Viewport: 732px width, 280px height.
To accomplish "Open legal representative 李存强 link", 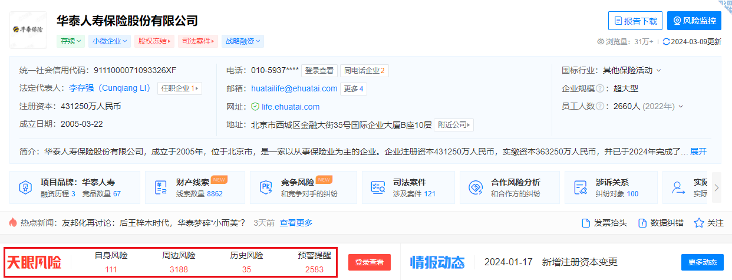I will tap(111, 88).
